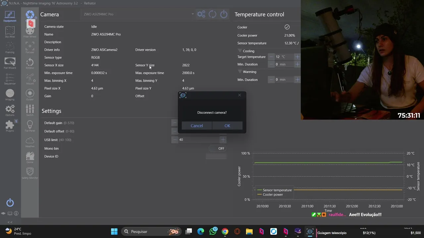424x238 pixels.
Task: Decrease Cooling Min. Duration with minus
Action: click(x=271, y=64)
